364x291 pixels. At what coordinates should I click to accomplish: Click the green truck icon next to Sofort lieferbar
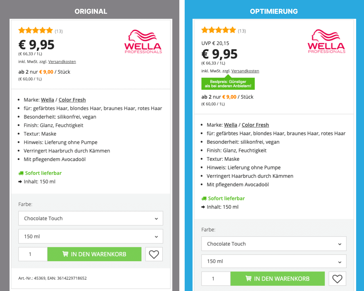(21, 173)
